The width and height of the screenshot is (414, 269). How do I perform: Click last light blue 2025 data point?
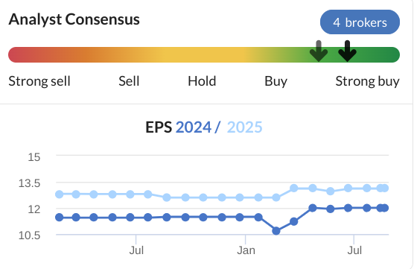385,188
